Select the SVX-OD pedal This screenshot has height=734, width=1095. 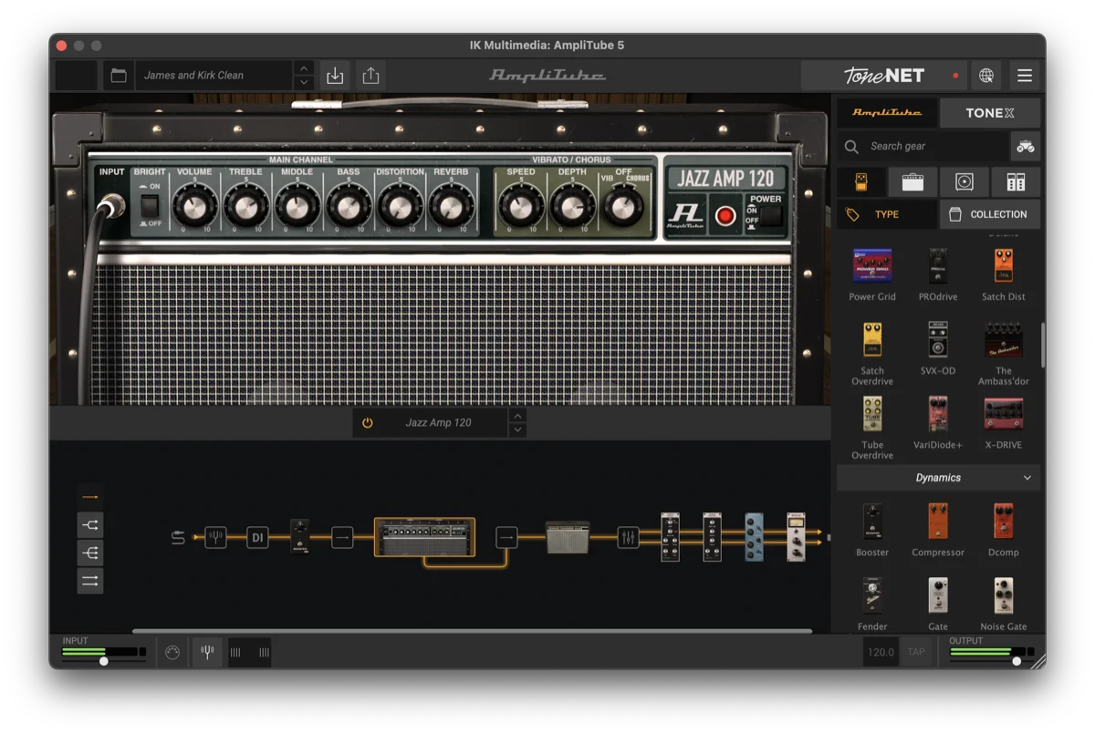(938, 348)
